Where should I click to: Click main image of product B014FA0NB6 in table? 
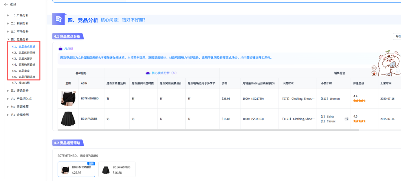tap(68, 119)
